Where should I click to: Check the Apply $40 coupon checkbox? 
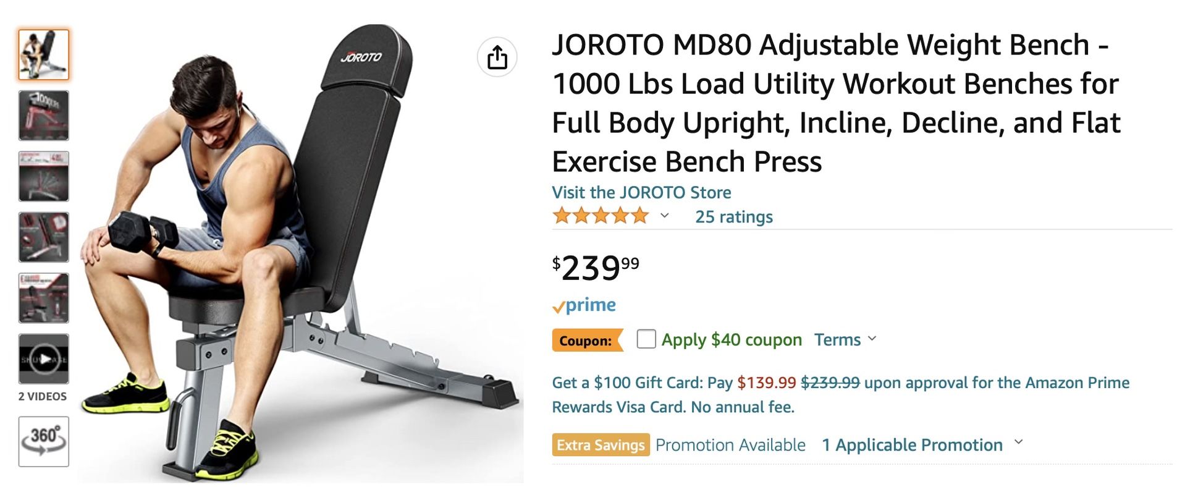(646, 339)
